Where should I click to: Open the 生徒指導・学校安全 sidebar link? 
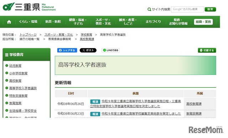pyautogui.click(x=23, y=111)
